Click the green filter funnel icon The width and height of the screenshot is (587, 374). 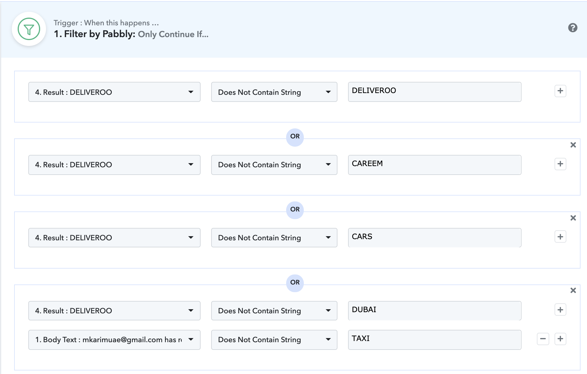pos(29,29)
